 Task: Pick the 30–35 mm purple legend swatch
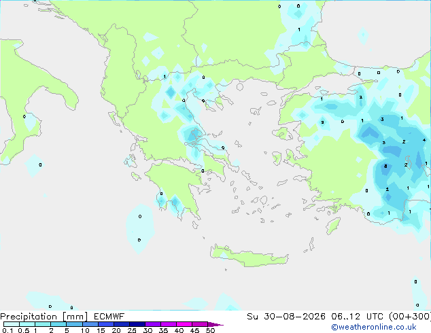(x=153, y=324)
